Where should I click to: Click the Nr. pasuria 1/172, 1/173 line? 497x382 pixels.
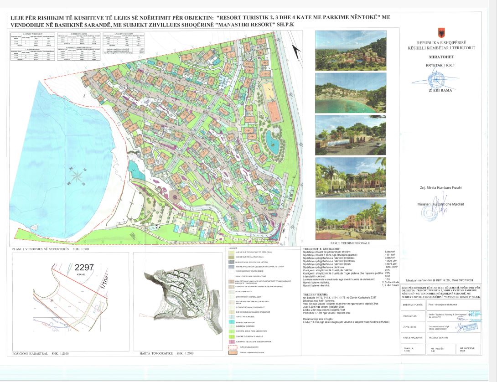point(340,298)
